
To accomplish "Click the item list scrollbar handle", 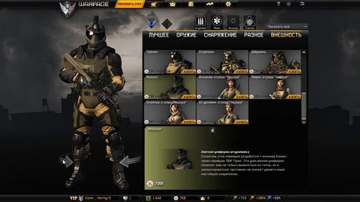I will click(x=304, y=105).
